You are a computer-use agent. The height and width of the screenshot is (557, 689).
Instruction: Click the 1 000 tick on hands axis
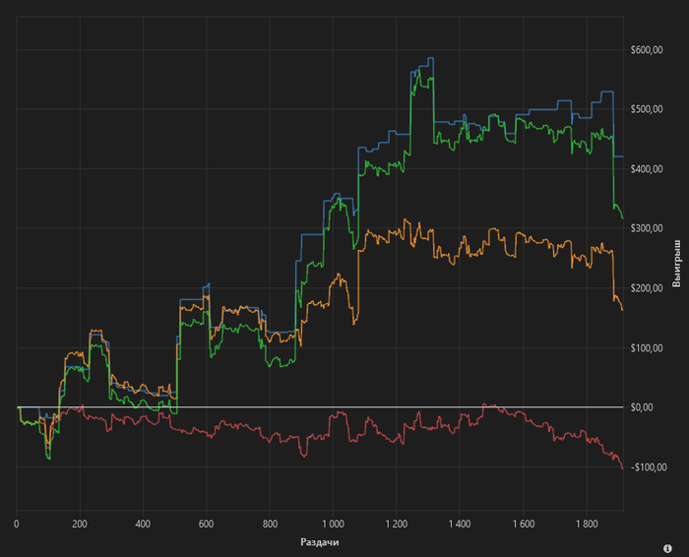[x=333, y=524]
